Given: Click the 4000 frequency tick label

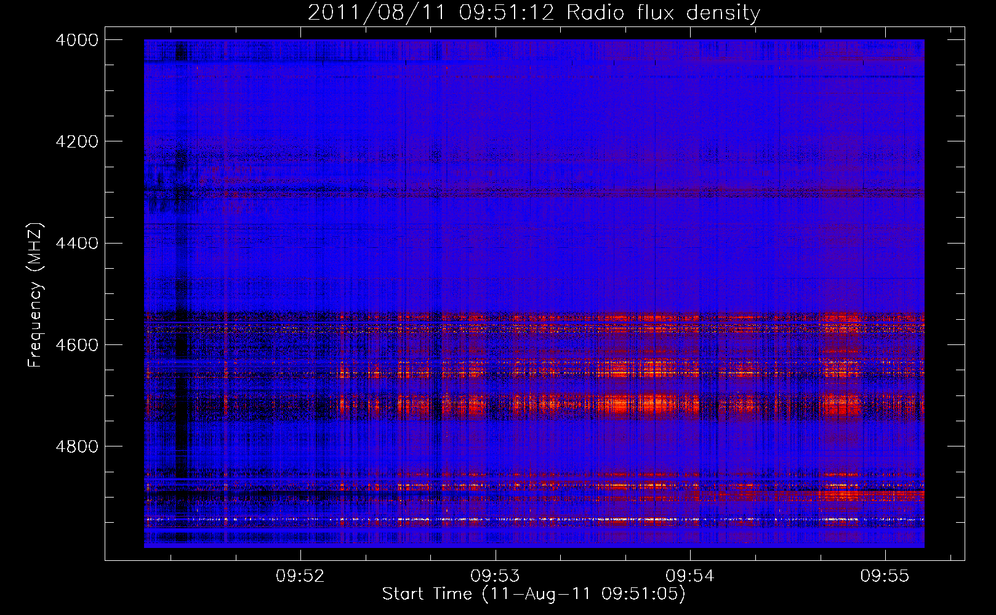Looking at the screenshot, I should [x=77, y=40].
